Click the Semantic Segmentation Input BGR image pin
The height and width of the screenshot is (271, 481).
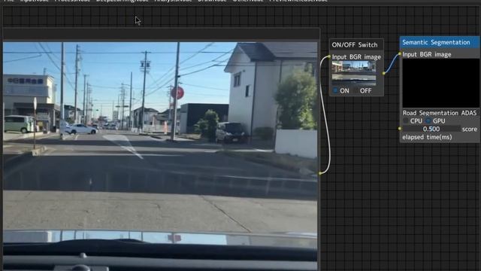click(400, 54)
